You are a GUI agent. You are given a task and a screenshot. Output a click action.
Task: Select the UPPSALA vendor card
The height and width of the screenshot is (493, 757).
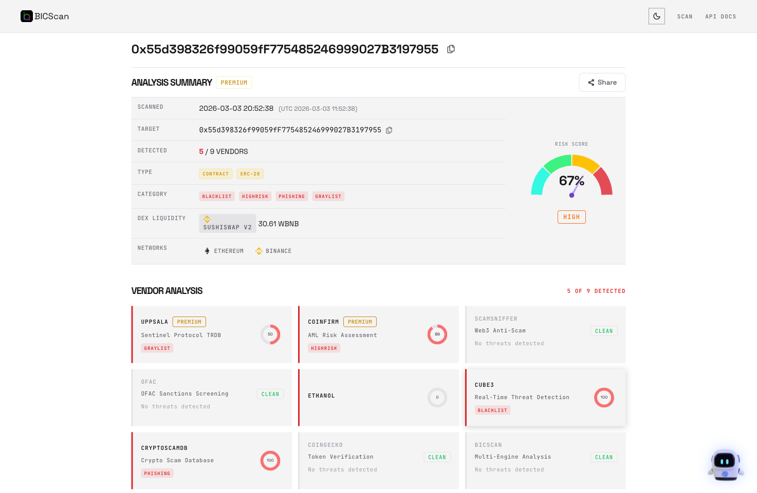212,334
